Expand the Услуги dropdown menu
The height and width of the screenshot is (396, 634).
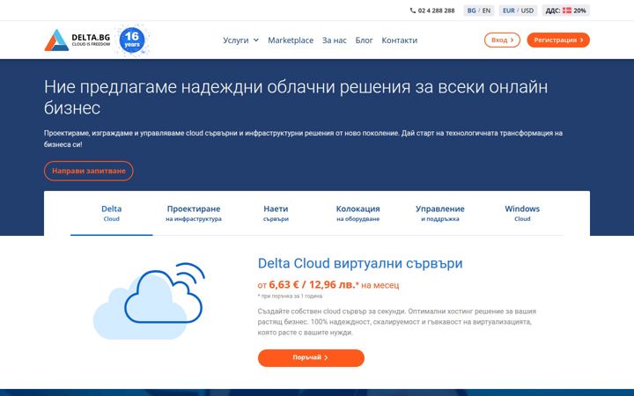(240, 40)
